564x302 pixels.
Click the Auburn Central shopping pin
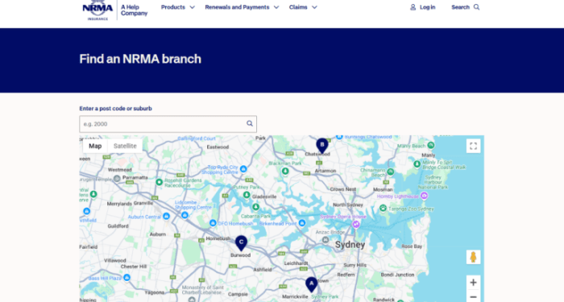166,216
